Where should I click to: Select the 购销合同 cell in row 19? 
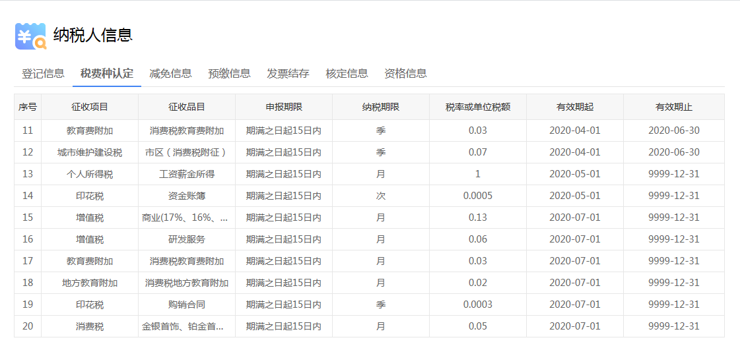point(187,304)
